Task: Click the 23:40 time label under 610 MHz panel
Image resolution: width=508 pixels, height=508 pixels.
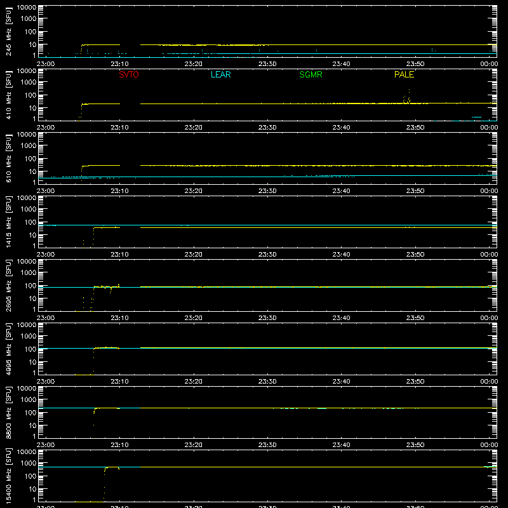Action: pyautogui.click(x=341, y=191)
